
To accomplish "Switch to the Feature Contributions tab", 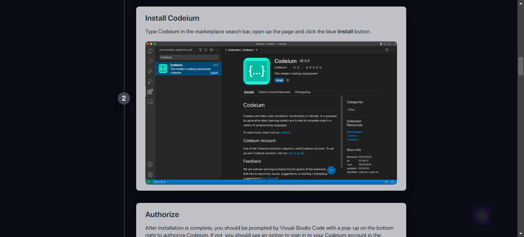I will pyautogui.click(x=274, y=92).
